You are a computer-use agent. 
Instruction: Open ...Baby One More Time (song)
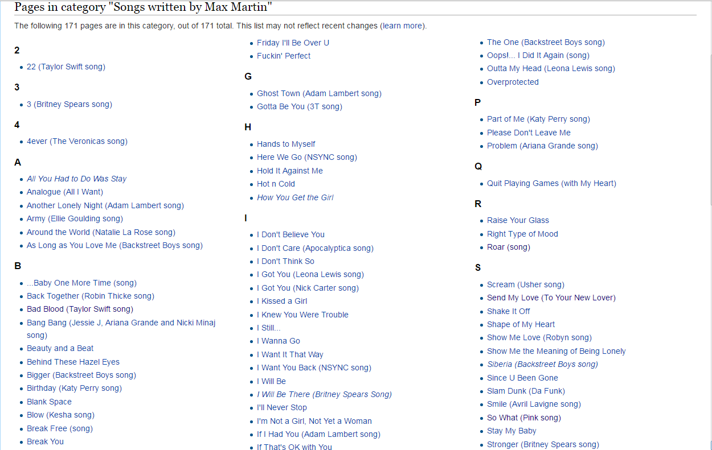[x=81, y=283]
